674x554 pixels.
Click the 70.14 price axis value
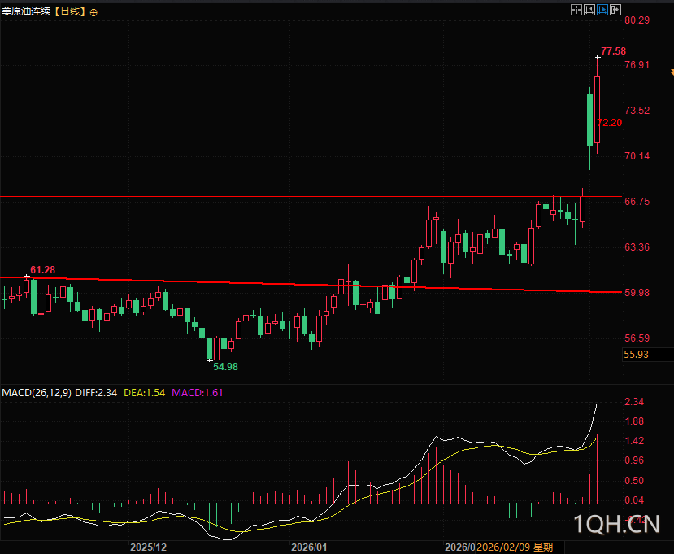click(x=637, y=156)
